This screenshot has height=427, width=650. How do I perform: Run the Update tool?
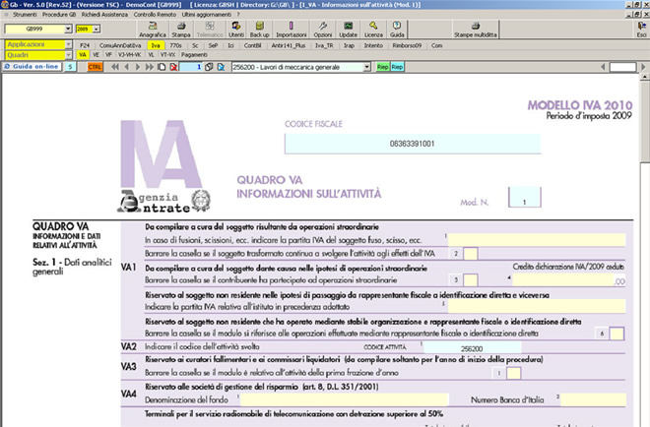click(348, 30)
